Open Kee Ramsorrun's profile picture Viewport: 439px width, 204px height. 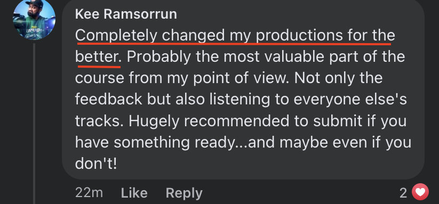pyautogui.click(x=34, y=19)
